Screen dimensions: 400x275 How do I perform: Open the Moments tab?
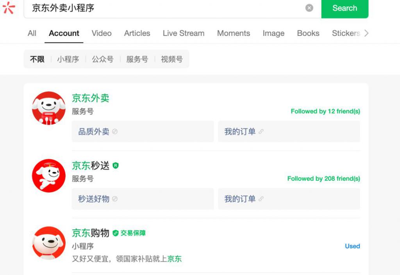(234, 33)
